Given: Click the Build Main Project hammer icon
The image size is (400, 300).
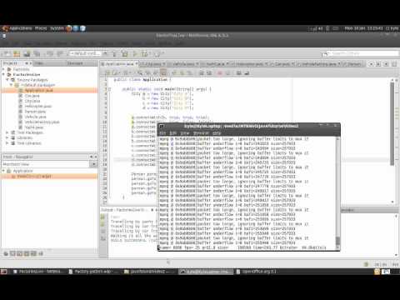Looking at the screenshot, I should 115,53.
